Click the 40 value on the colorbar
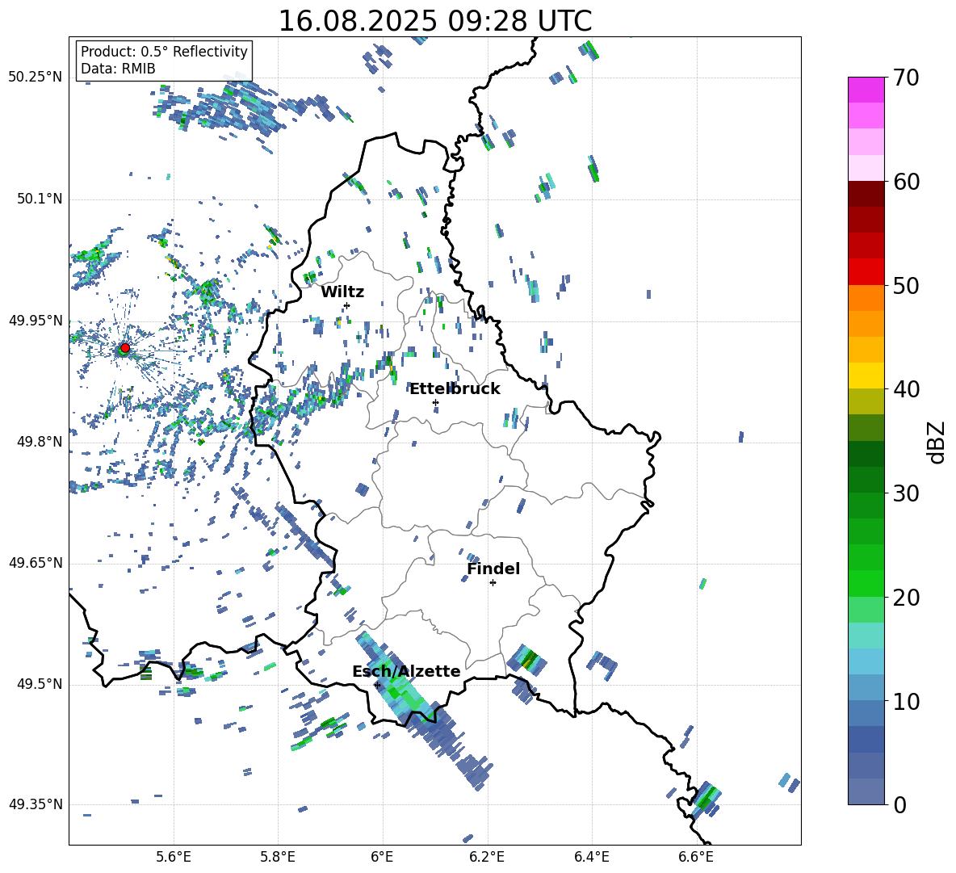 906,389
